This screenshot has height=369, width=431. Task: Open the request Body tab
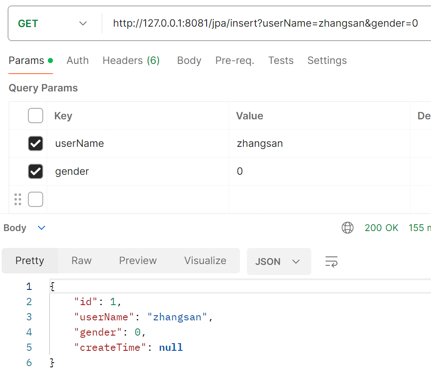[189, 61]
